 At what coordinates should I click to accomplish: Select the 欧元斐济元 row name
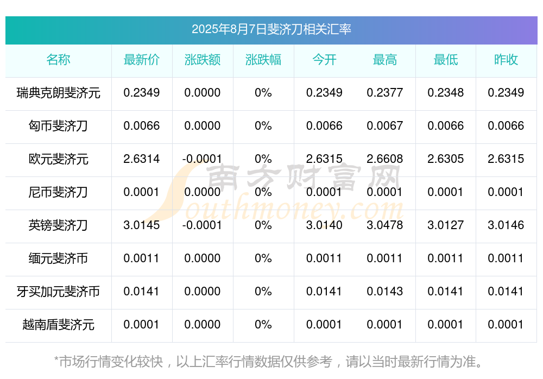tap(58, 159)
